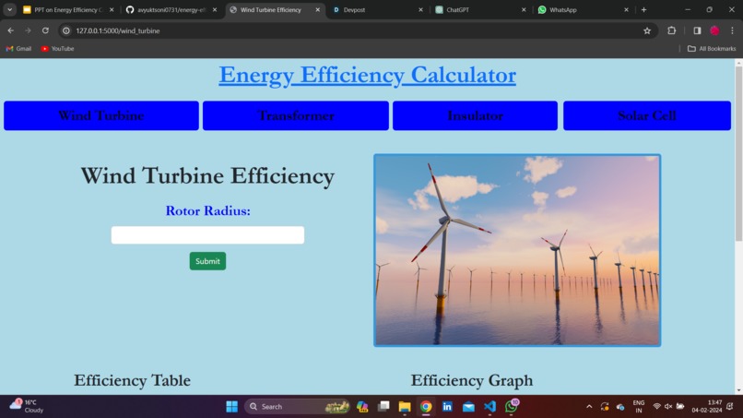Image resolution: width=743 pixels, height=418 pixels.
Task: Close the Wind Turbine Efficiency tab
Action: point(317,9)
